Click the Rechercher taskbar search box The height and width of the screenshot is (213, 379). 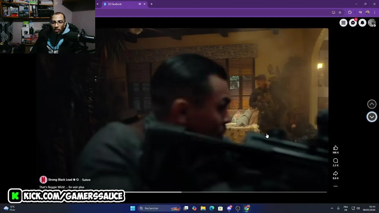pos(160,208)
